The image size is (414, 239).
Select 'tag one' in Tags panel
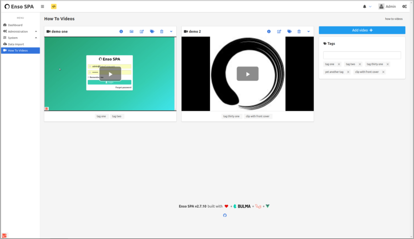point(329,64)
